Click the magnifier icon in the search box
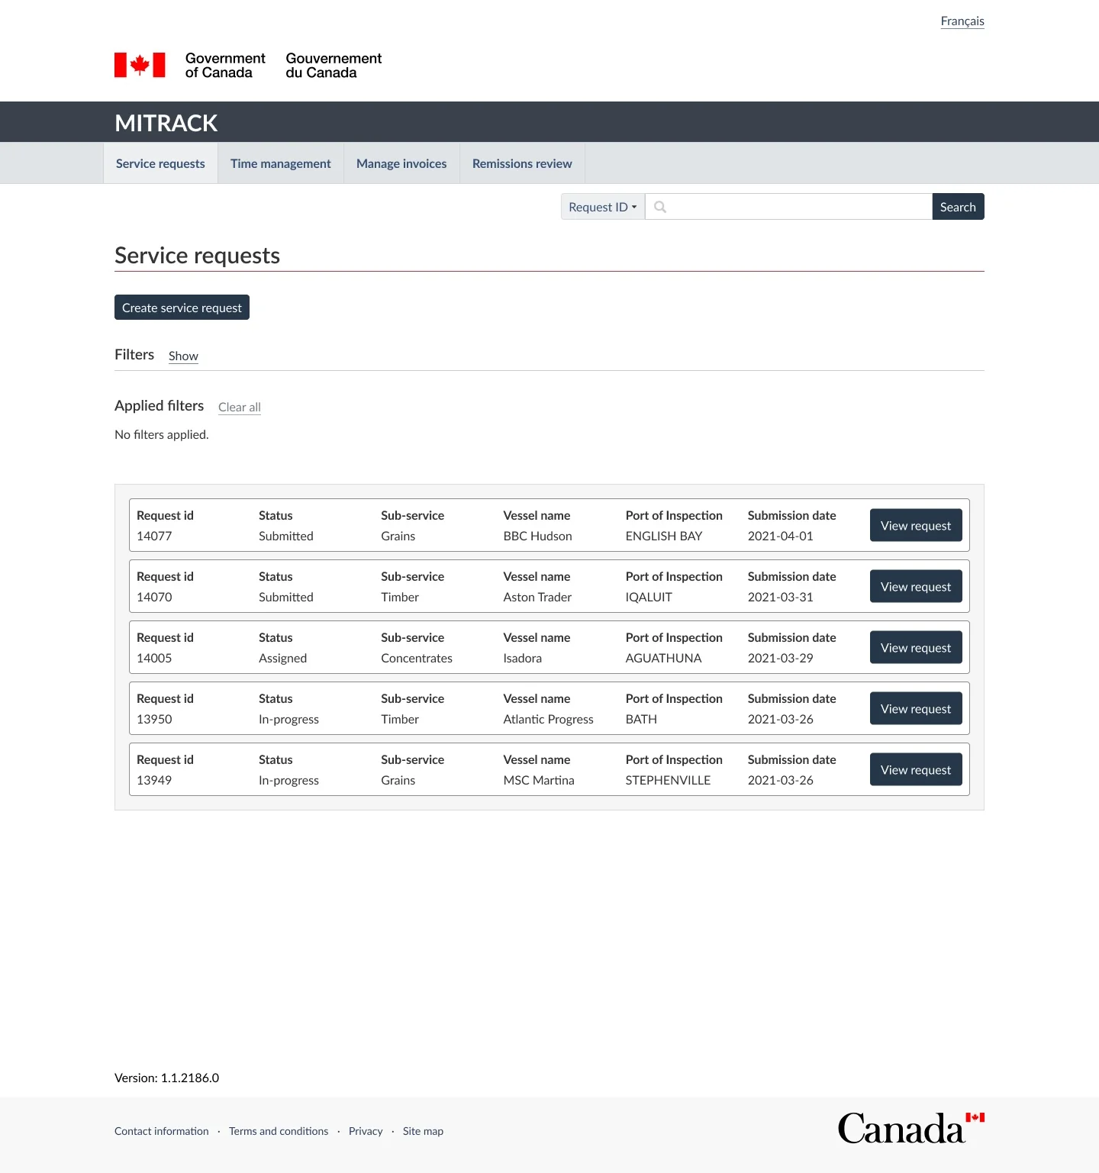Screen dimensions: 1099x1173 (x=660, y=207)
